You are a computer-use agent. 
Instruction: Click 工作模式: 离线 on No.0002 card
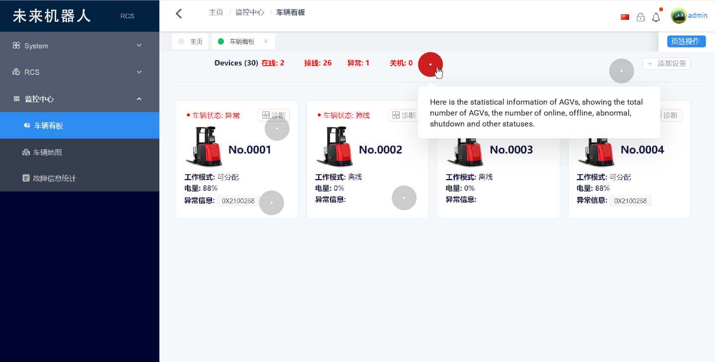coord(339,177)
